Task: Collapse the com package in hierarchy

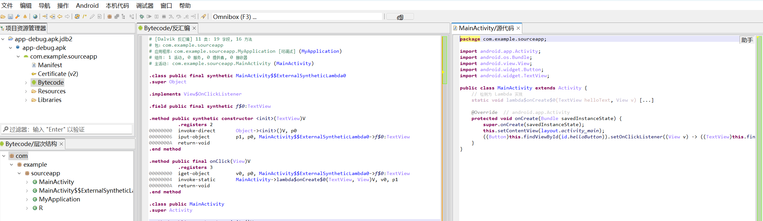Action: [x=4, y=156]
